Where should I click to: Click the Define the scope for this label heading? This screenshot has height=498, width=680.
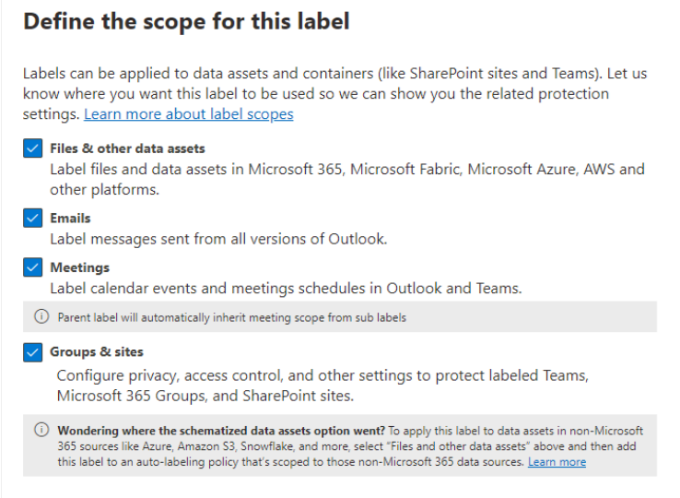pyautogui.click(x=186, y=22)
